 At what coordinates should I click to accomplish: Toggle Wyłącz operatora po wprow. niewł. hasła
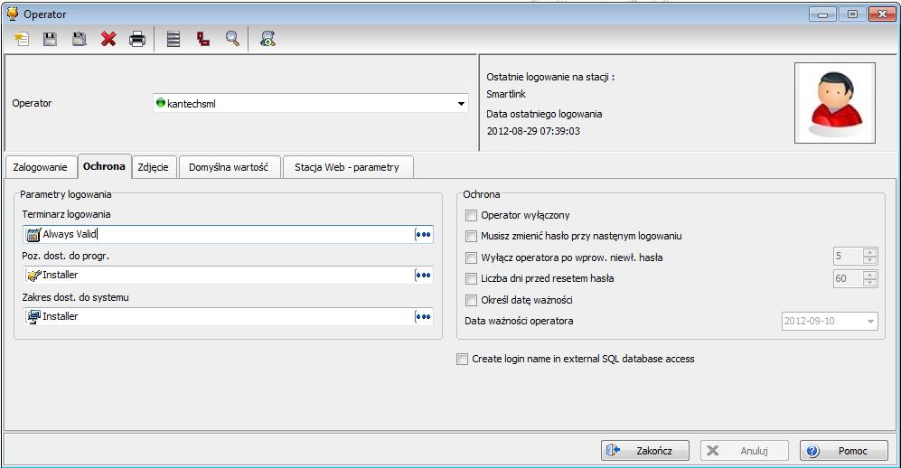(471, 257)
